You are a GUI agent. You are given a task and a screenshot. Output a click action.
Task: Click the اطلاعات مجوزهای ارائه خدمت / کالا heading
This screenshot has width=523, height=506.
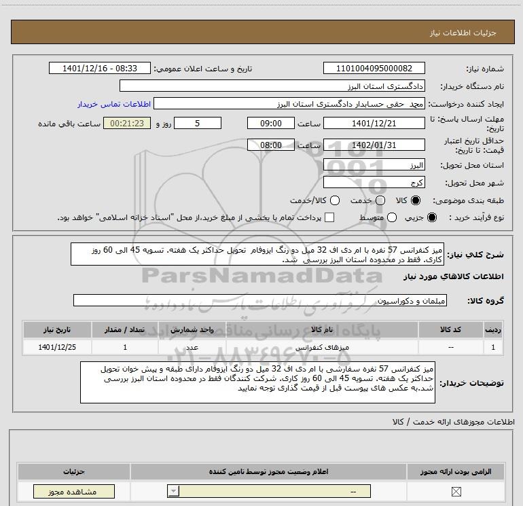453,422
